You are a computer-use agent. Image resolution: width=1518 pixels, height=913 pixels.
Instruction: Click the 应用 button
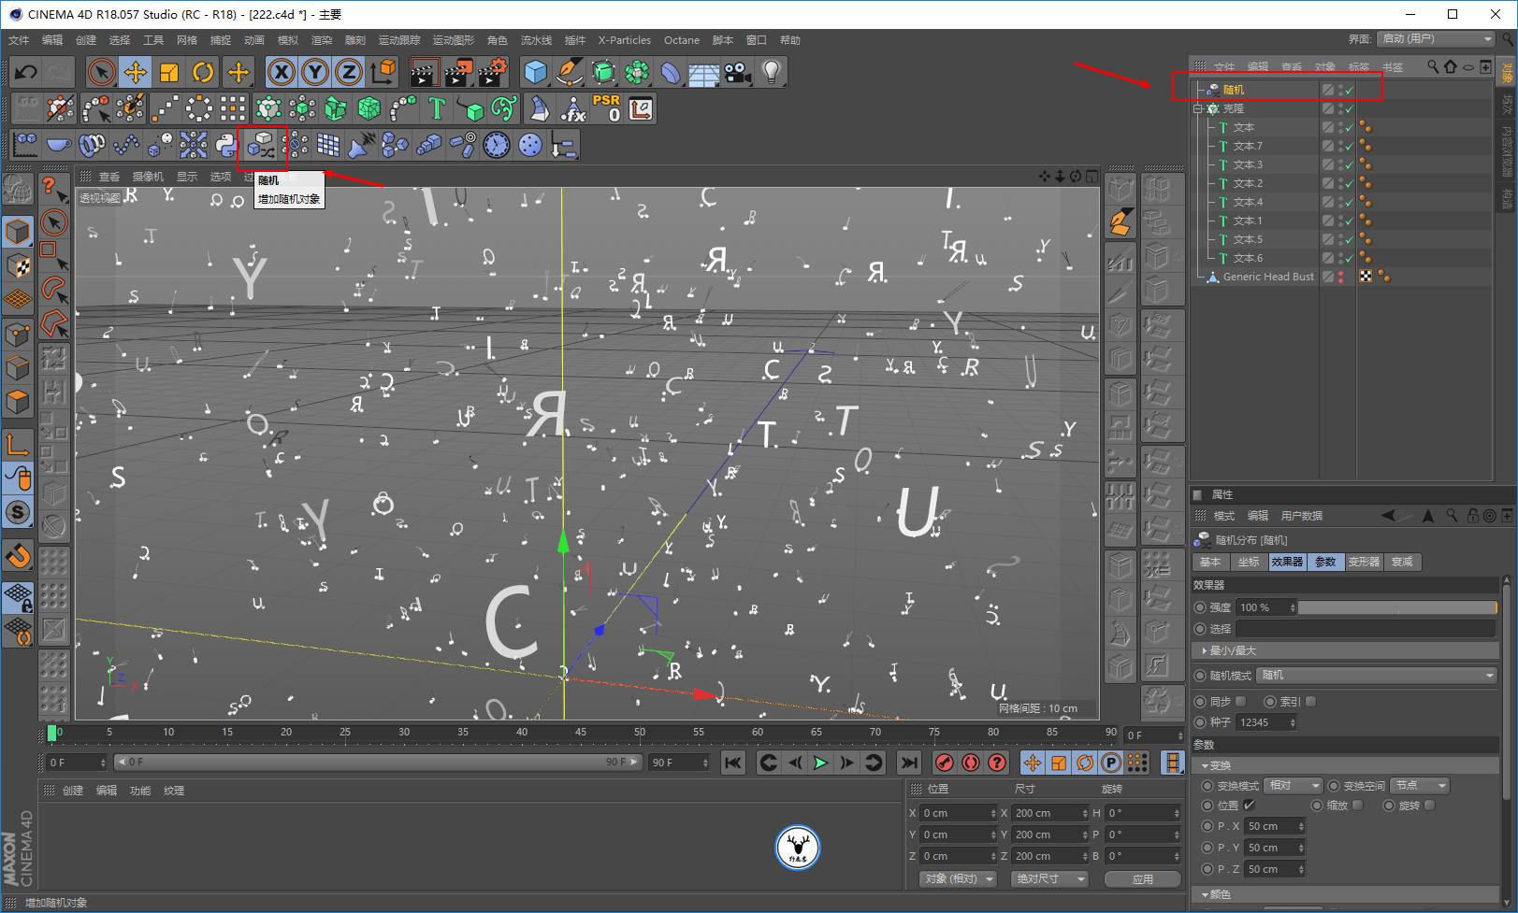click(x=1143, y=878)
